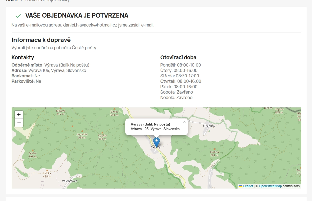Open the OpenStreetMap attribution link
The height and width of the screenshot is (201, 312).
pyautogui.click(x=270, y=186)
